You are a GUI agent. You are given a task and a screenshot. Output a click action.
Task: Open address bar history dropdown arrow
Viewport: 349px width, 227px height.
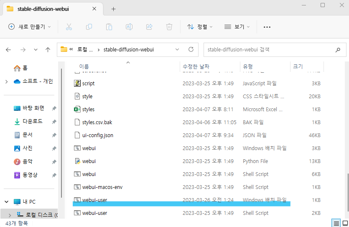177,49
